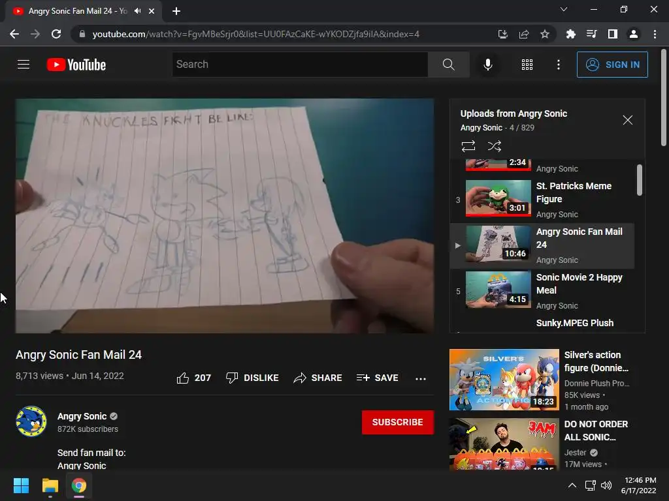Select the Angry Sonic Fan Mail 24 tab
This screenshot has width=669, height=501.
tap(84, 11)
